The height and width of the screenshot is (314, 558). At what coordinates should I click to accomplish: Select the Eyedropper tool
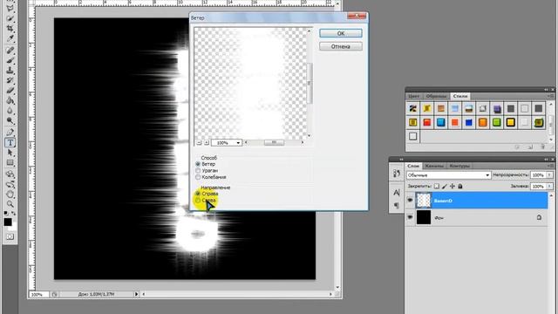click(x=10, y=38)
